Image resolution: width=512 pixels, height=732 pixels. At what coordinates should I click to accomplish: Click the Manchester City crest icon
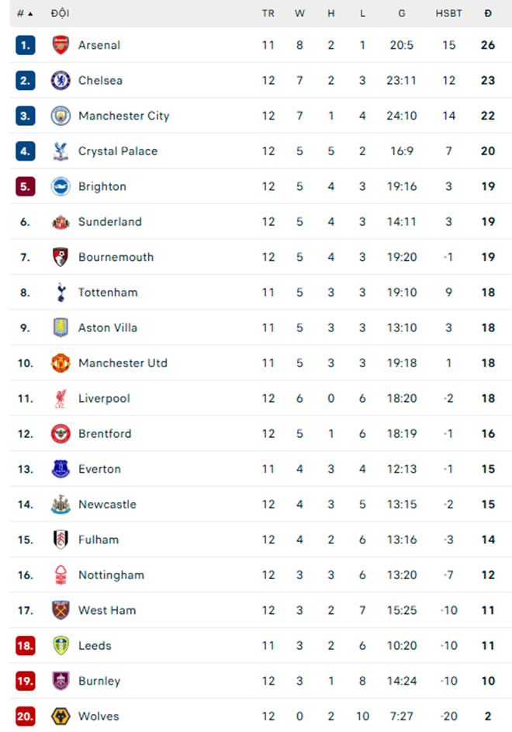click(61, 116)
